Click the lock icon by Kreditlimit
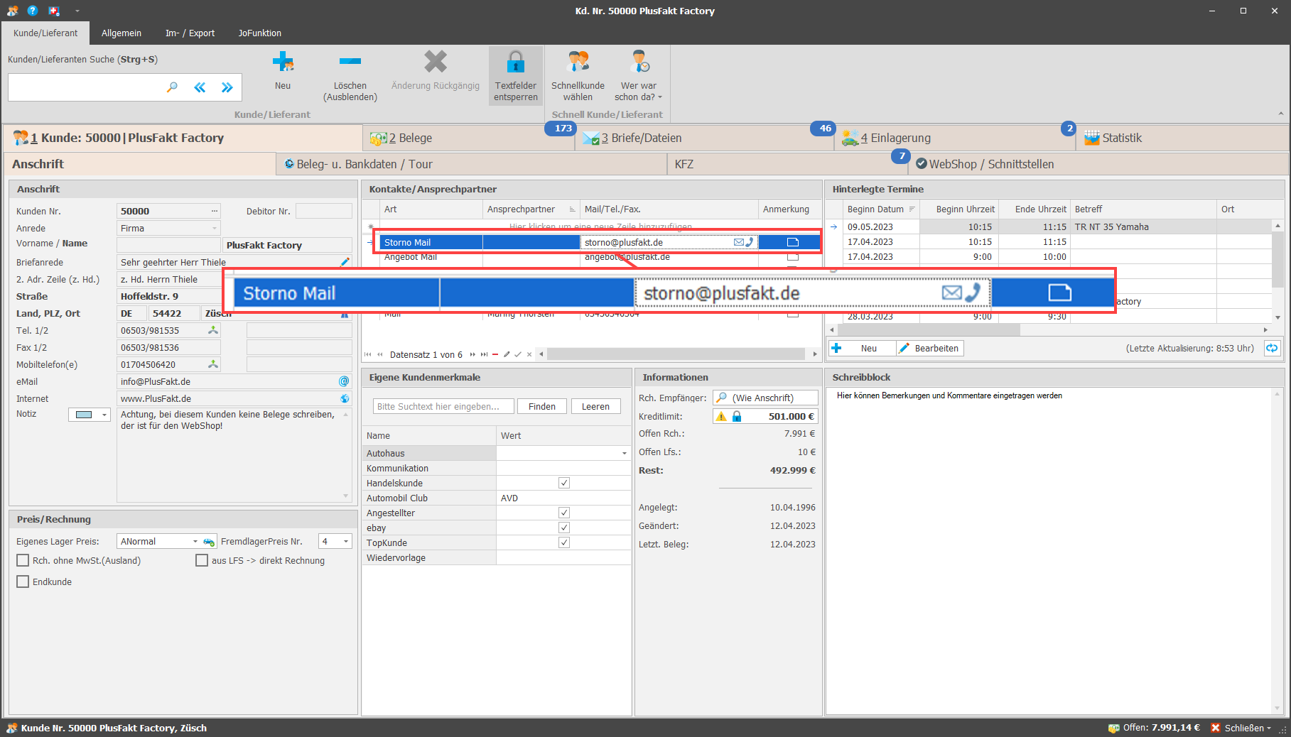This screenshot has width=1291, height=737. (737, 417)
